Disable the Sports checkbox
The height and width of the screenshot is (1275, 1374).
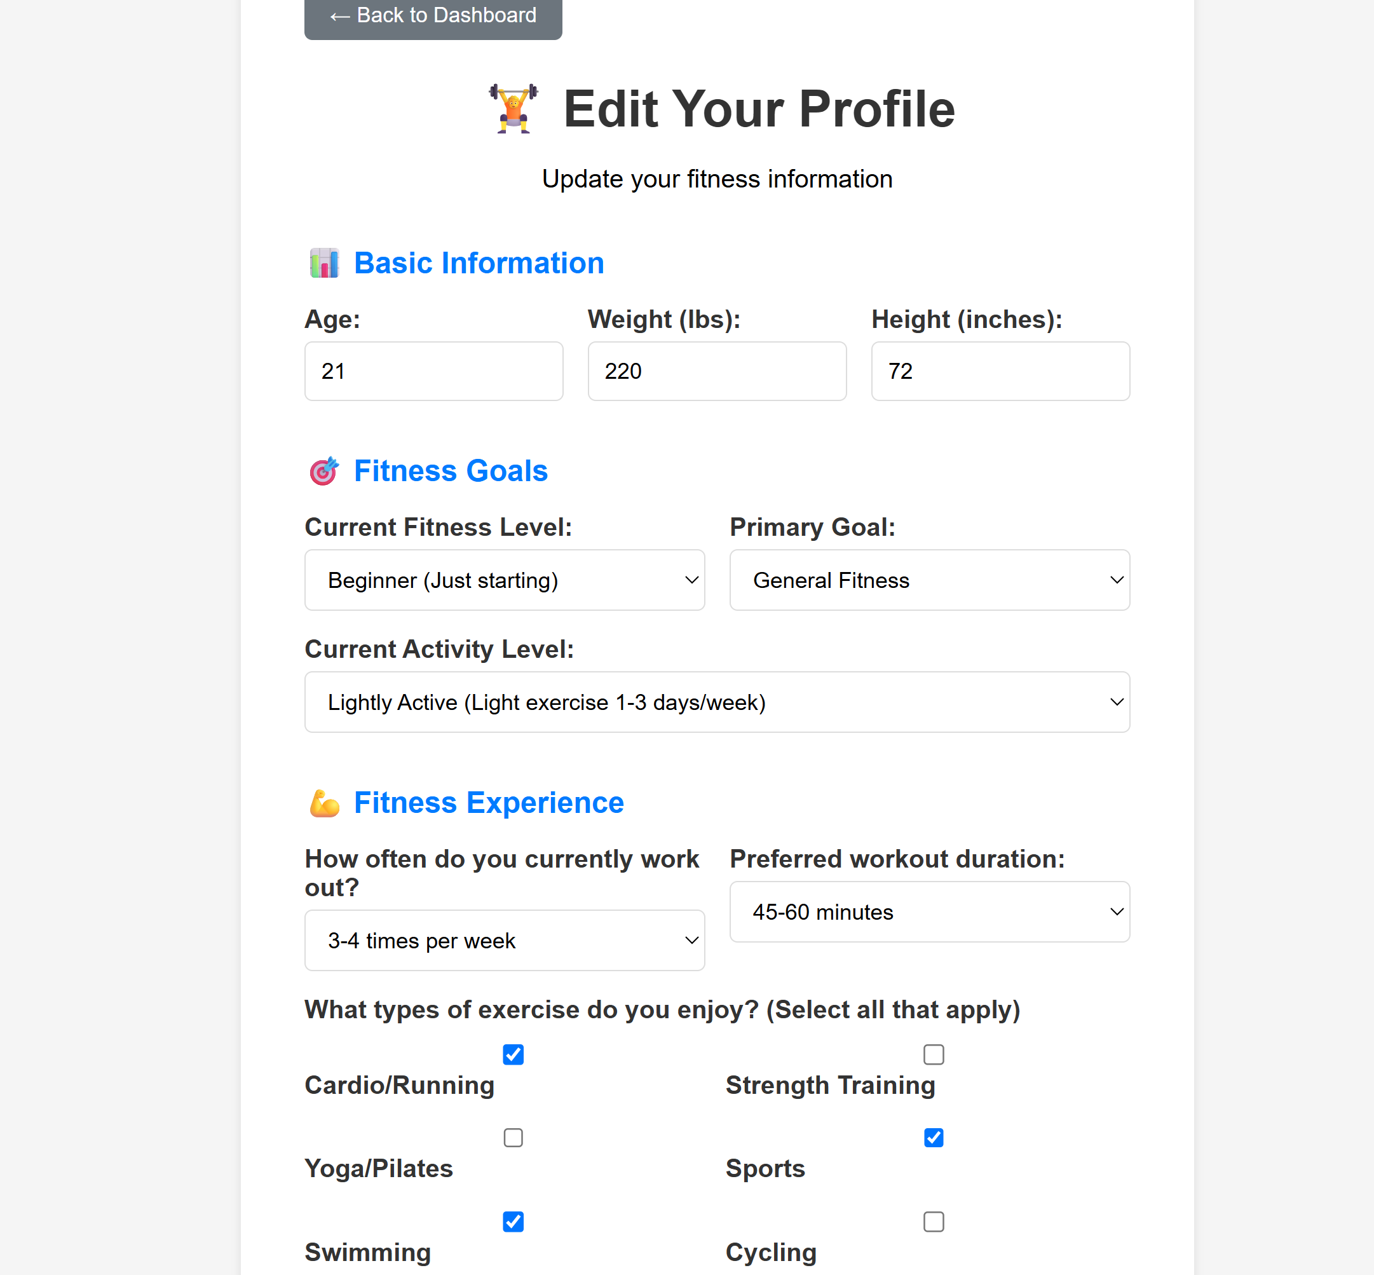934,1138
